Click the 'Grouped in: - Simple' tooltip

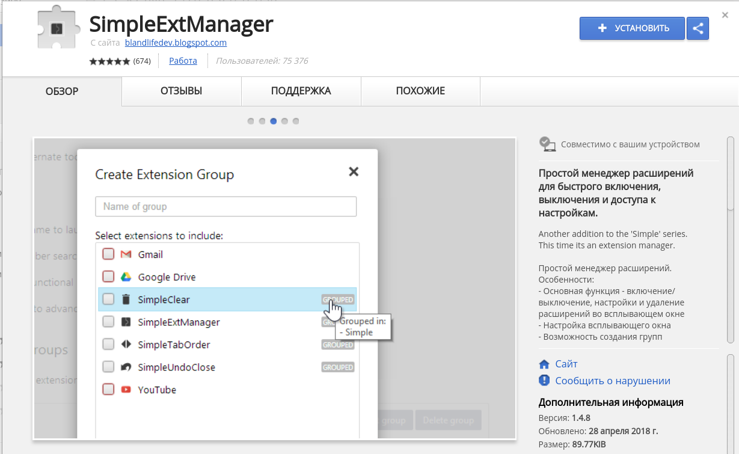click(363, 327)
